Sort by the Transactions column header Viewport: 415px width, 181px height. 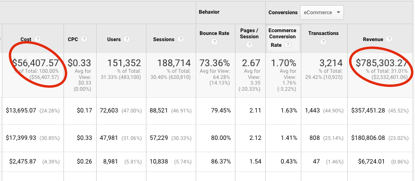click(x=324, y=33)
